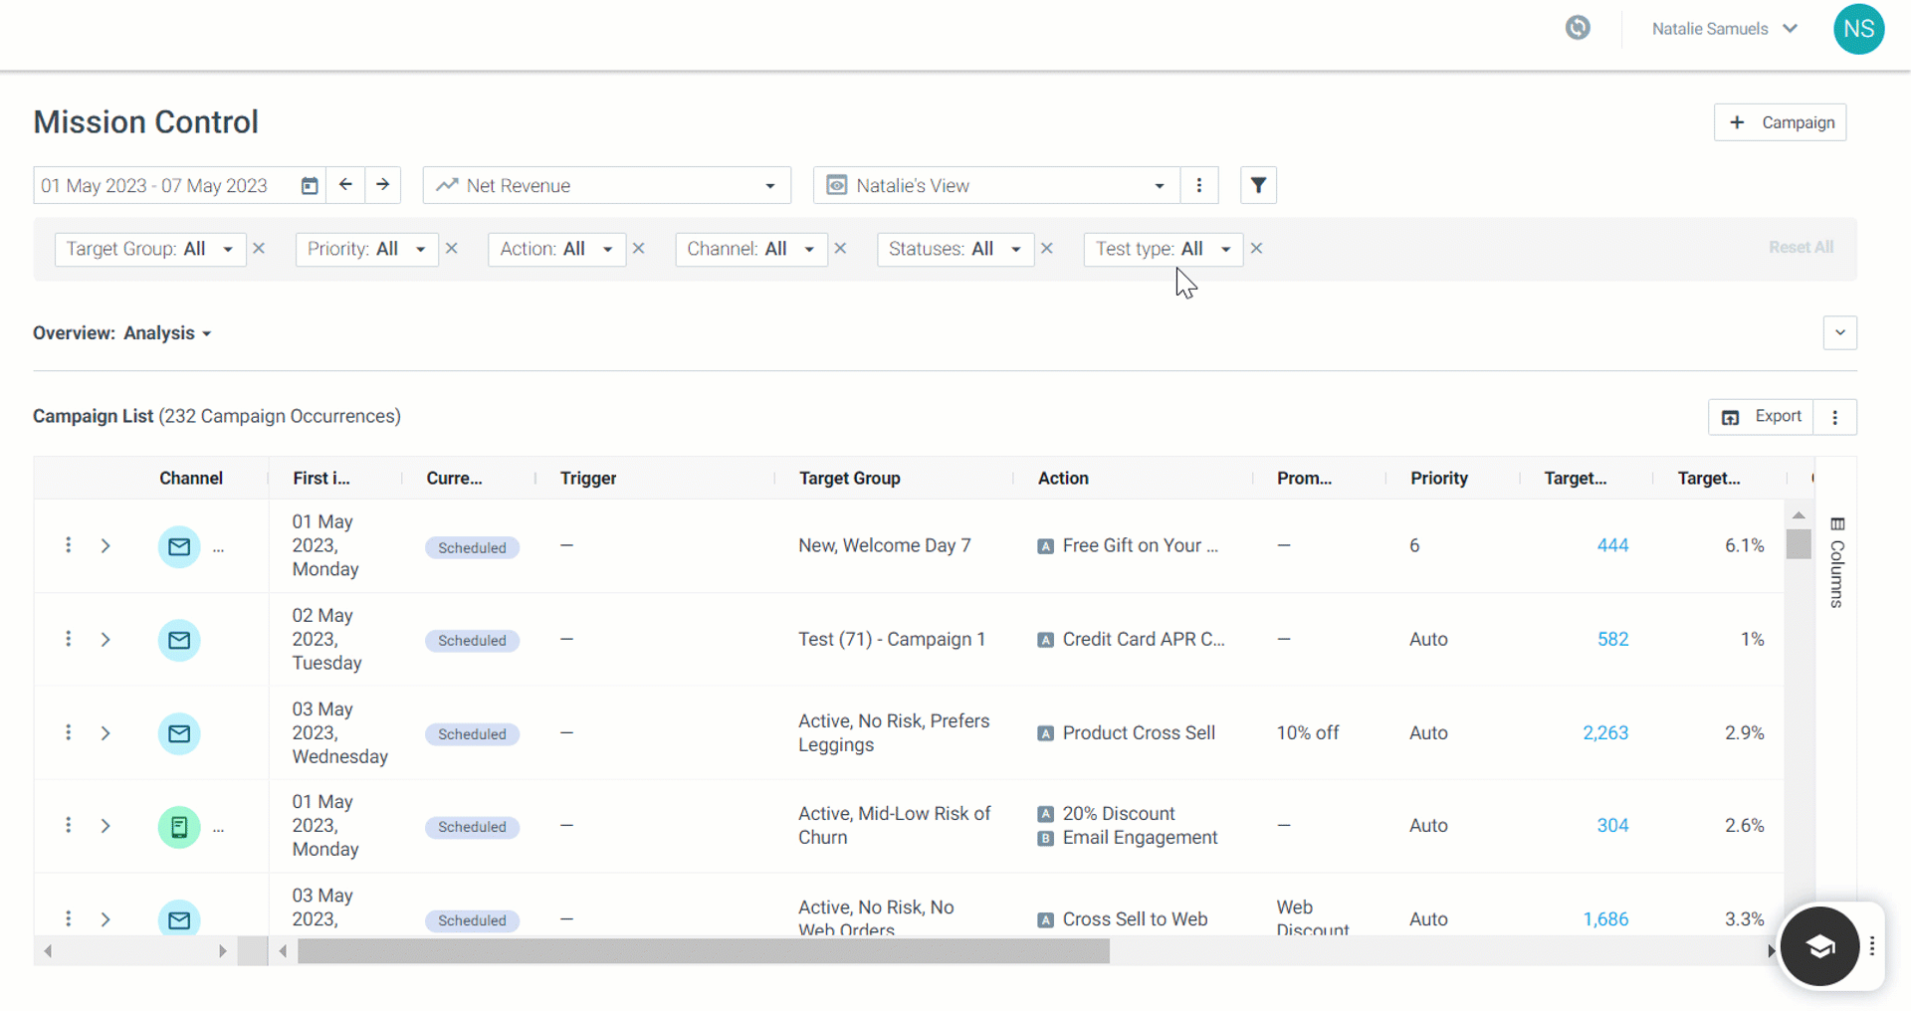Viewport: 1911px width, 1011px height.
Task: Click the vertical table scrollbar thumb
Action: (x=1798, y=544)
